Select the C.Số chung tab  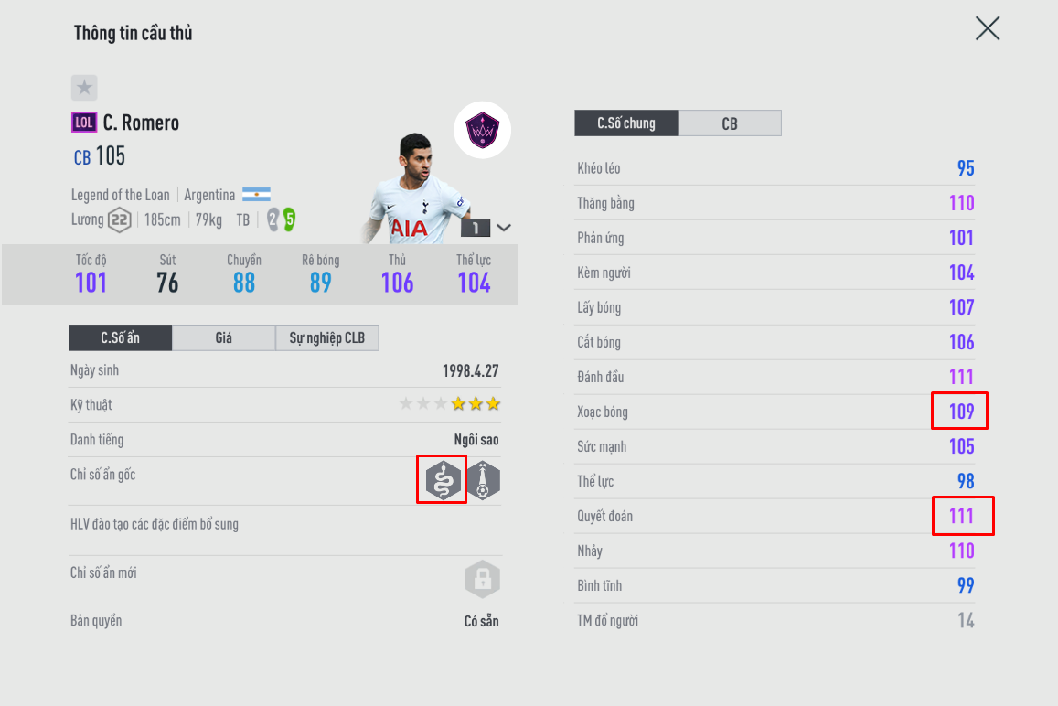click(626, 123)
